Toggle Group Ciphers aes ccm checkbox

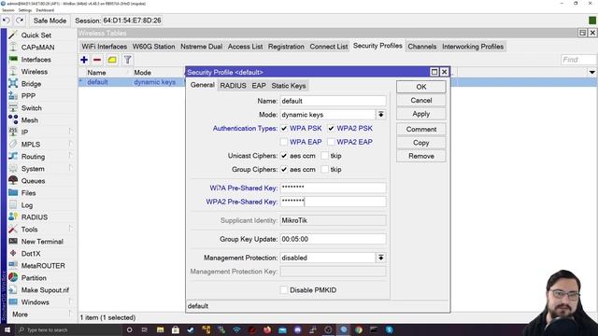point(284,170)
